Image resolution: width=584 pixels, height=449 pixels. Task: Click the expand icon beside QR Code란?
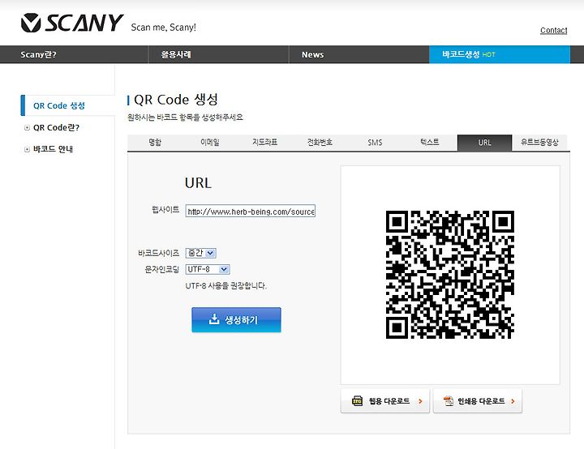point(27,128)
